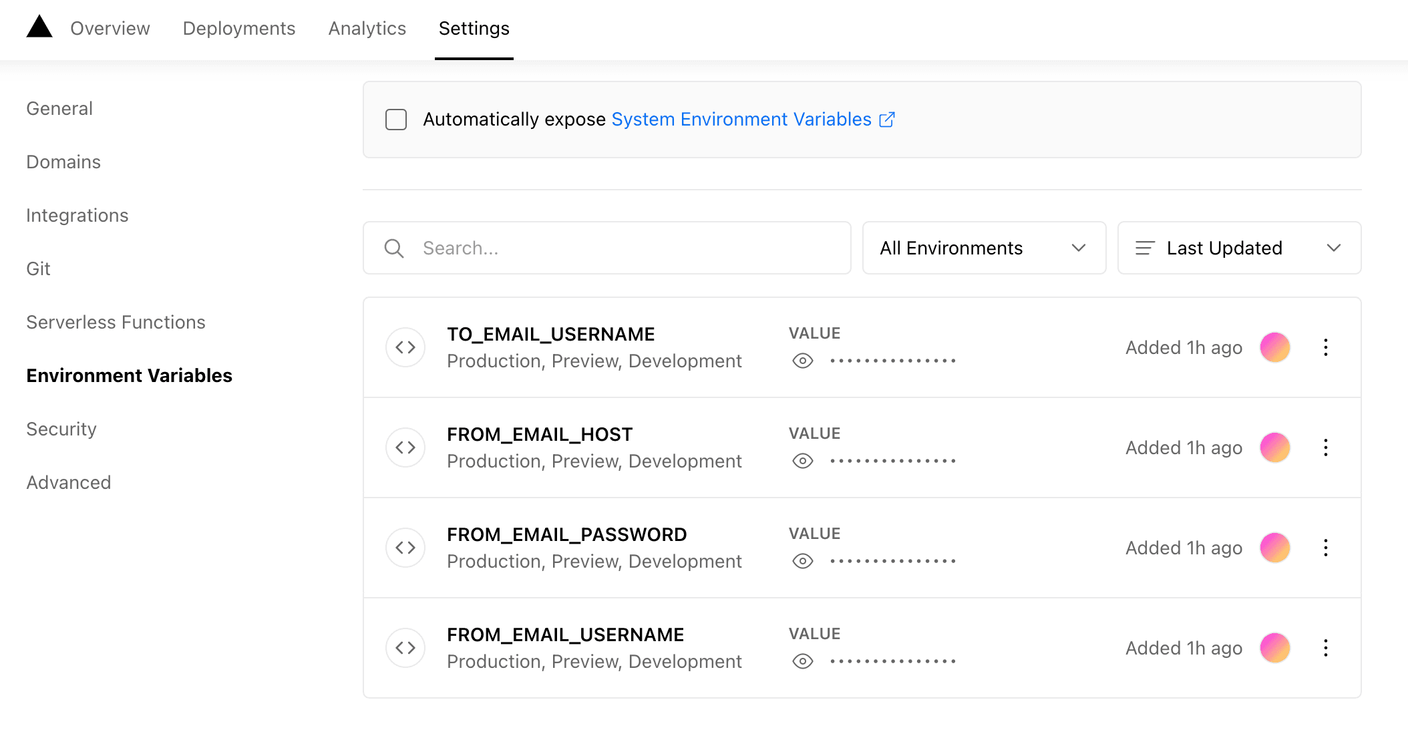
Task: Enable automatically expose system variables checkbox
Action: pos(396,120)
